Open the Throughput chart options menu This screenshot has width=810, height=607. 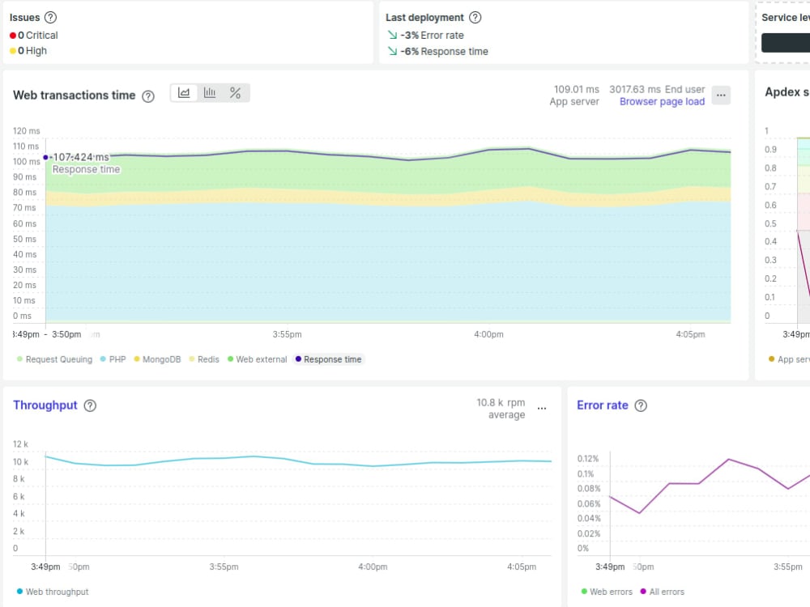[x=541, y=409]
